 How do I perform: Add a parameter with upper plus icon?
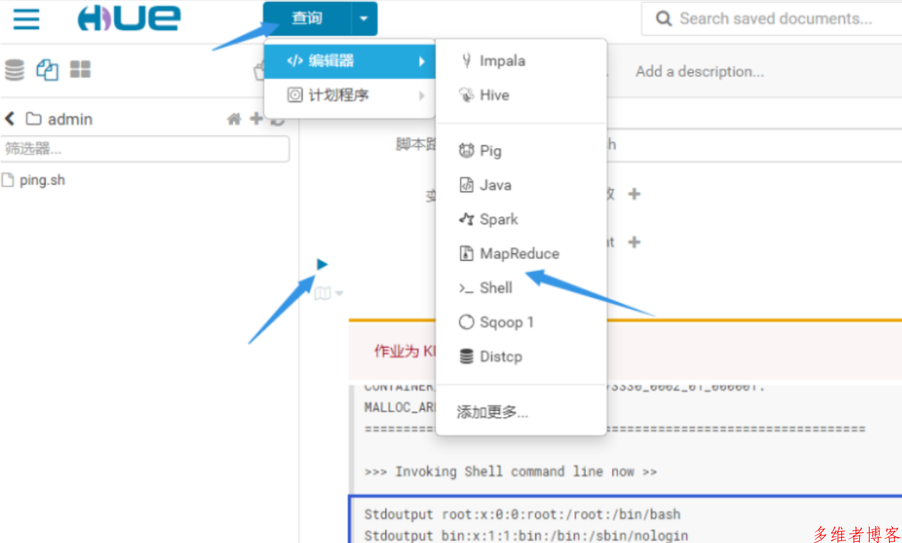(x=634, y=194)
